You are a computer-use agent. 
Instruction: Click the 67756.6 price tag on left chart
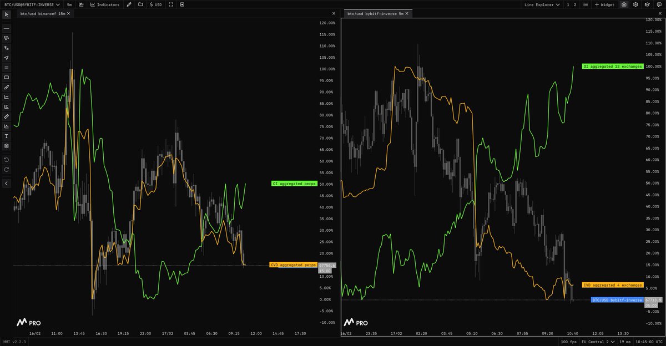click(x=327, y=265)
